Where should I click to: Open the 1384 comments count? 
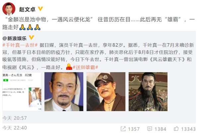pos(161,129)
